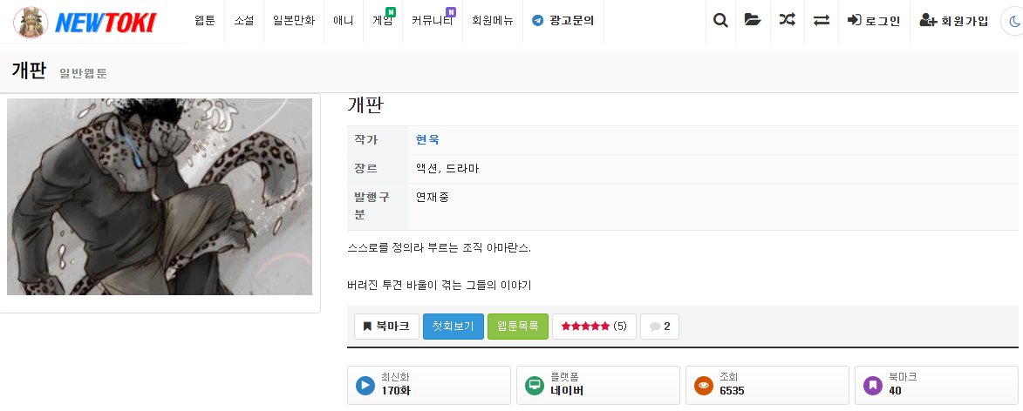The width and height of the screenshot is (1023, 411).
Task: Click the 플랫폼 monitor icon
Action: 535,386
